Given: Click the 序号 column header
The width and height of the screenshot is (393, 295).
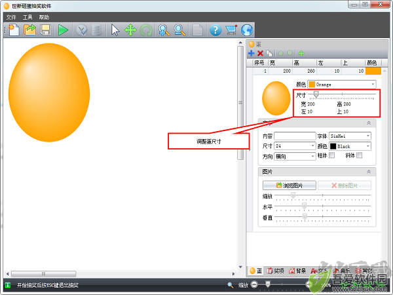Looking at the screenshot, I should coord(259,63).
